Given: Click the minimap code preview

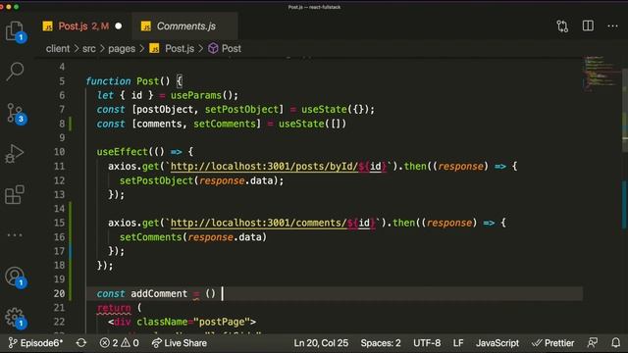Looking at the screenshot, I should 600,75.
